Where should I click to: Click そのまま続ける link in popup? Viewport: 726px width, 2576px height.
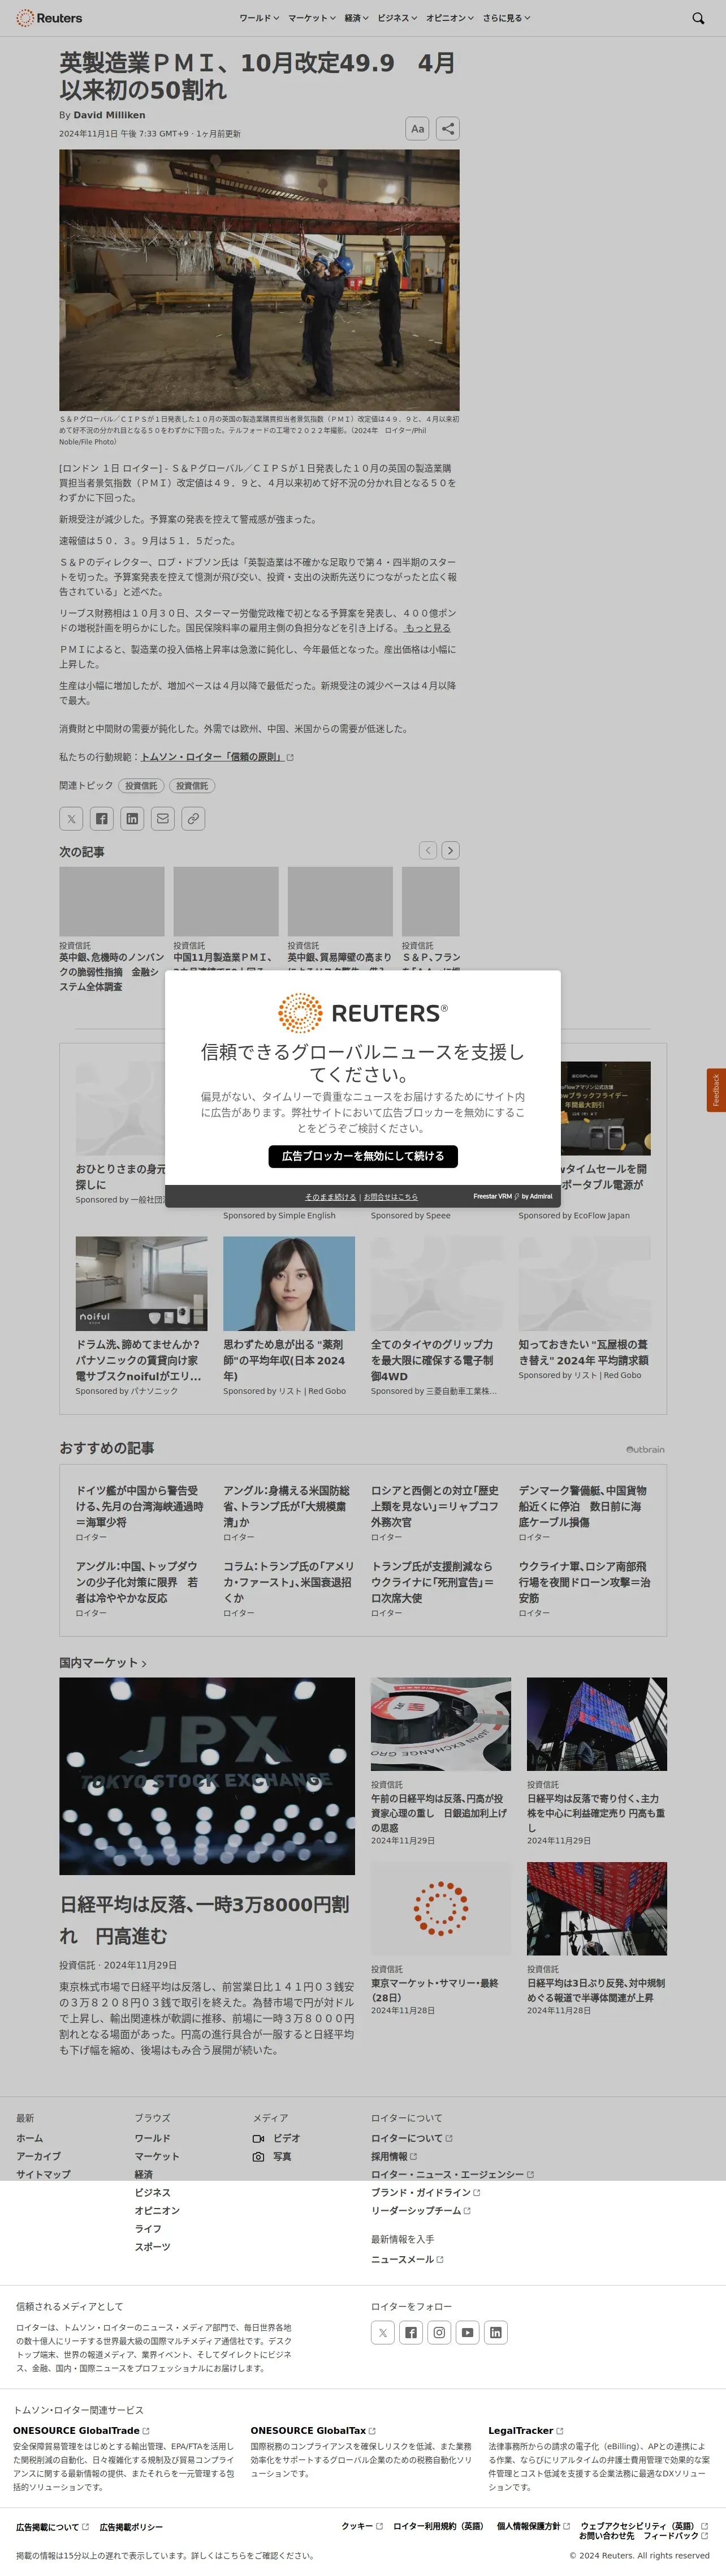[x=331, y=1197]
